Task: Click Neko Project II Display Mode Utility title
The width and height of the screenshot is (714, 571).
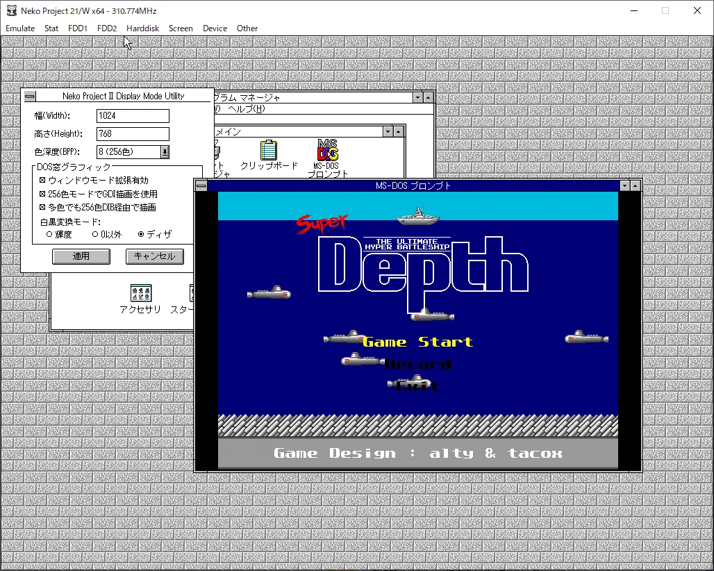Action: click(124, 96)
